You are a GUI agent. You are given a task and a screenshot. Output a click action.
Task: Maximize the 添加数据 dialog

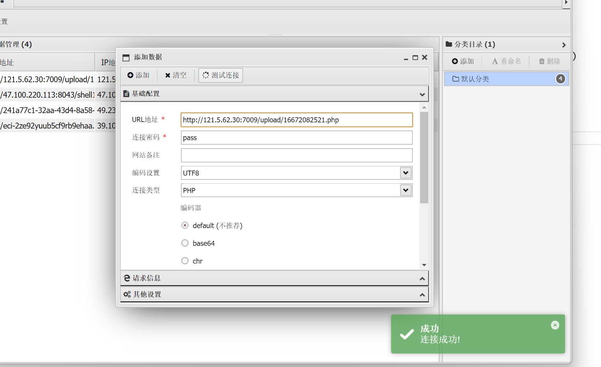pyautogui.click(x=415, y=58)
